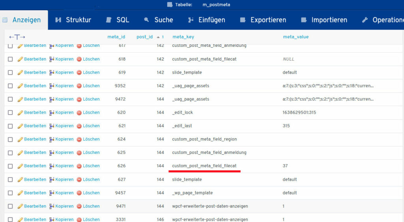Image resolution: width=404 pixels, height=222 pixels.
Task: Click the Suche magnifier icon
Action: (146, 20)
